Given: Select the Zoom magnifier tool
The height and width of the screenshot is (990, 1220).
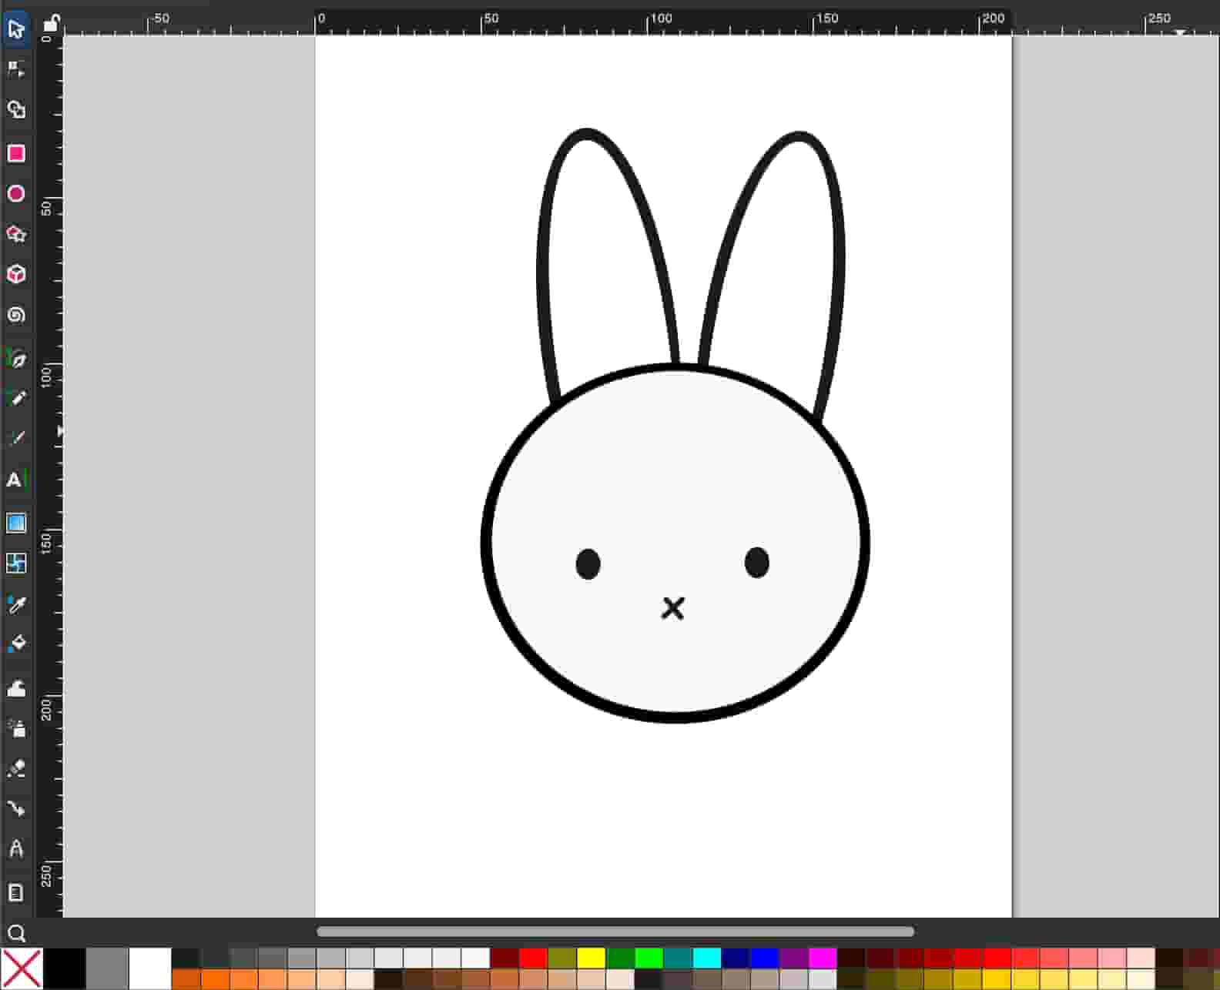Looking at the screenshot, I should pyautogui.click(x=16, y=934).
